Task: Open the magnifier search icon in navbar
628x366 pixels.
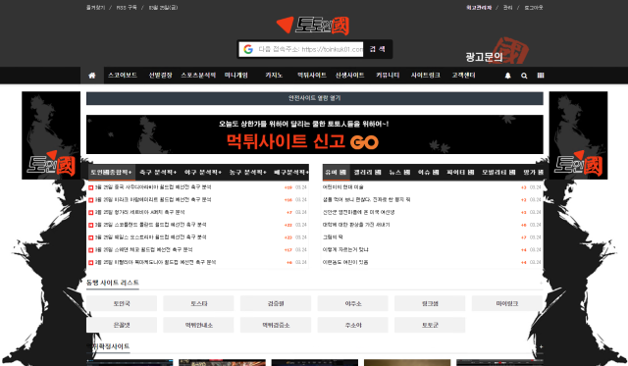Action: coord(524,76)
